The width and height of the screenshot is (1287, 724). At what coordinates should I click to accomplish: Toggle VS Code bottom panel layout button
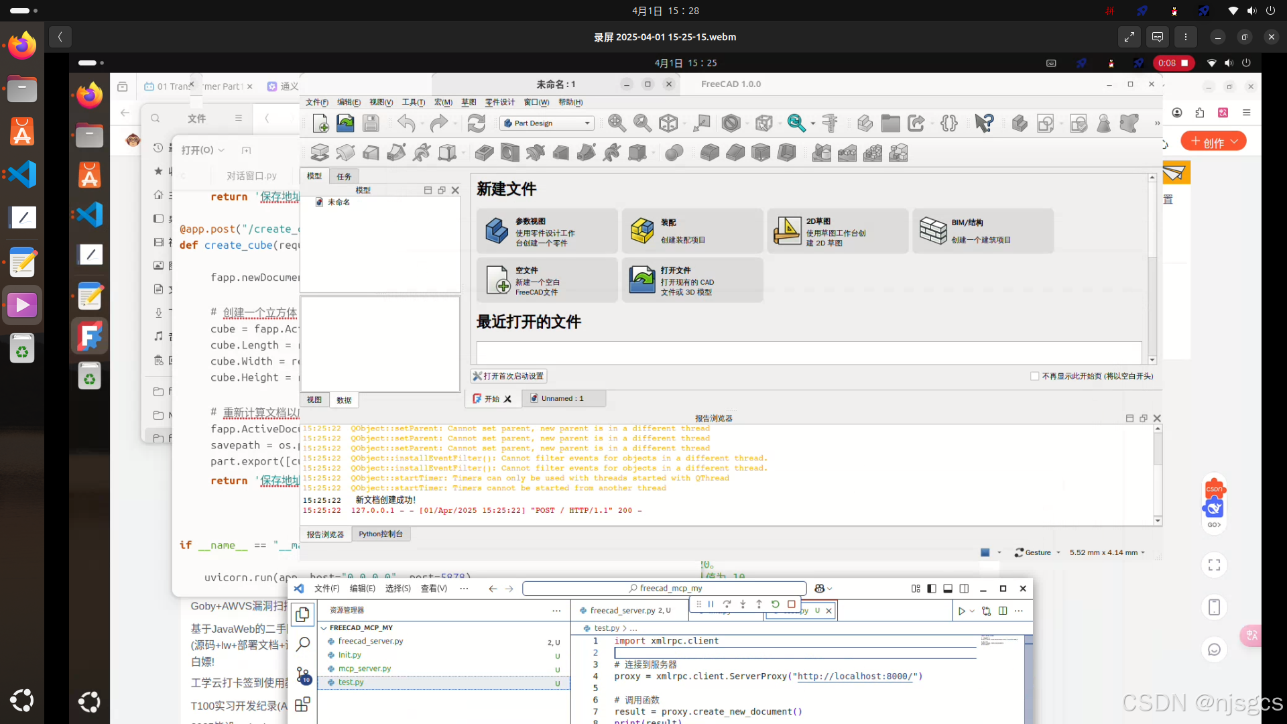point(948,589)
